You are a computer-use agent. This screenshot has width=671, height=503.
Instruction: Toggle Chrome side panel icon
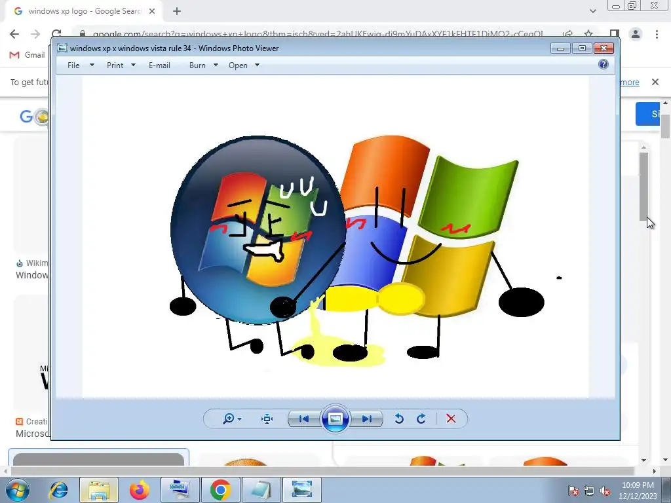pos(615,34)
